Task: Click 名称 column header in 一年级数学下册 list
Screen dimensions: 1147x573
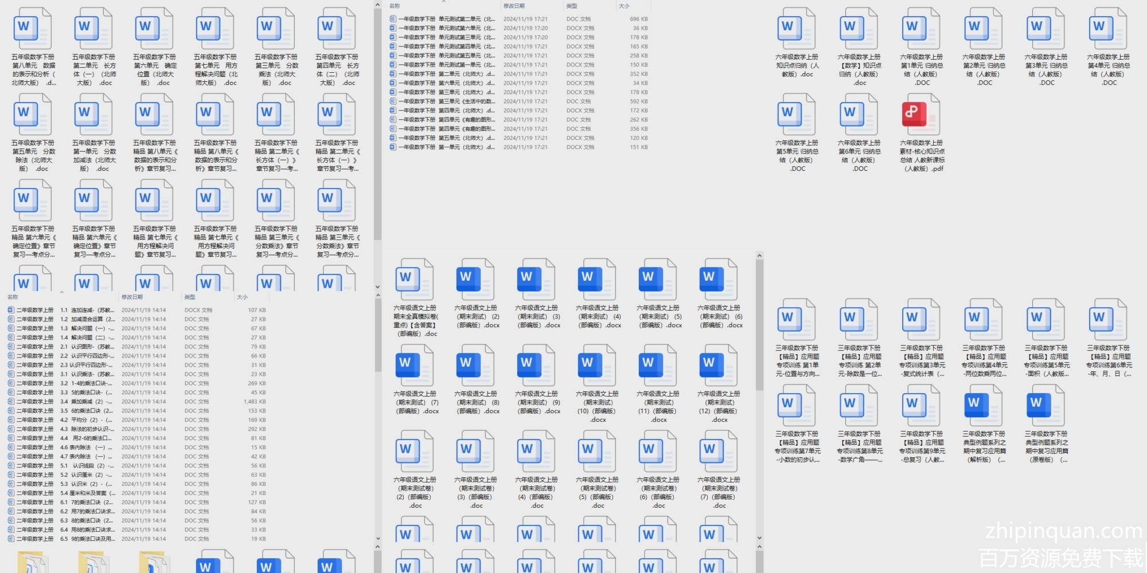Action: (x=395, y=6)
